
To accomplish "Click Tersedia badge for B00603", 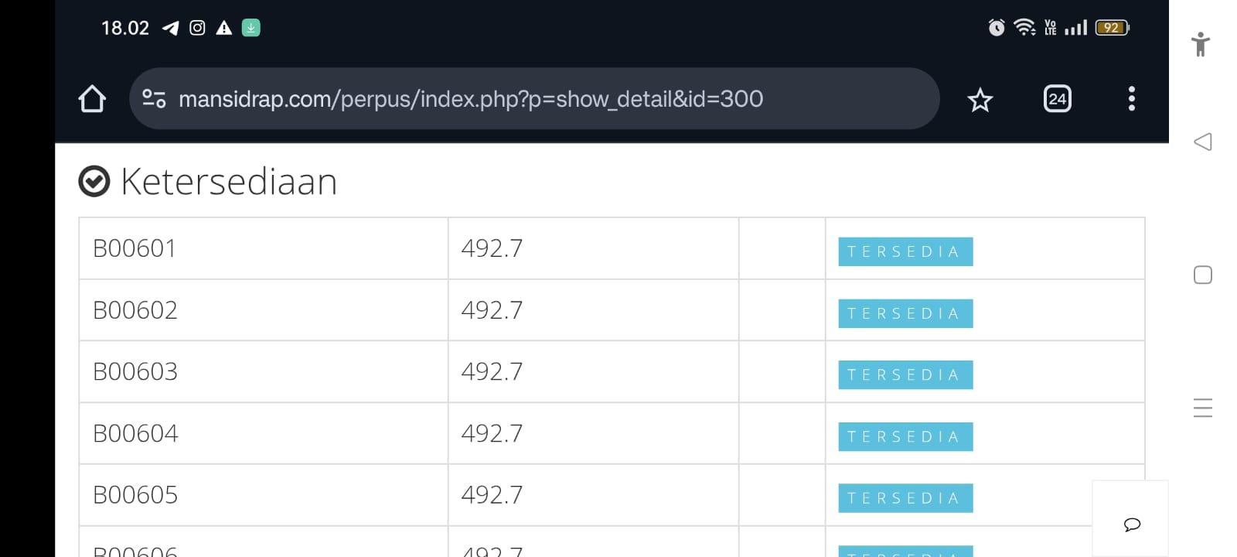I will 905,375.
